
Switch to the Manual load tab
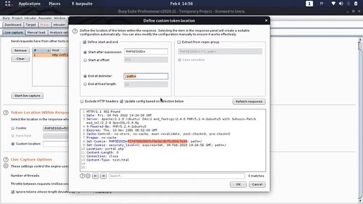(36, 33)
